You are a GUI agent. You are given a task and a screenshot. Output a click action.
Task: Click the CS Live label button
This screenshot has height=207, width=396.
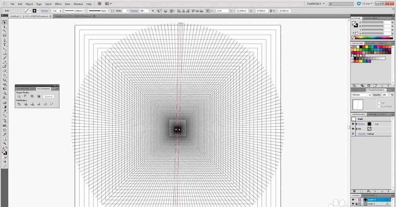coord(367,4)
